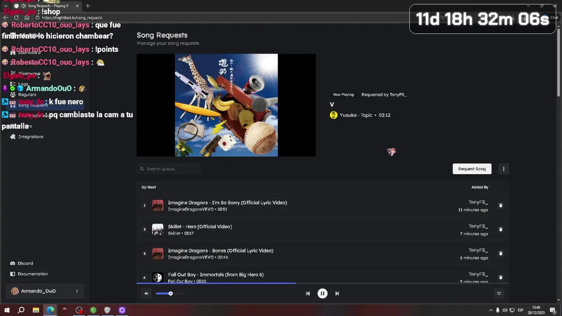
Task: Click the Search queue field
Action: [x=169, y=169]
